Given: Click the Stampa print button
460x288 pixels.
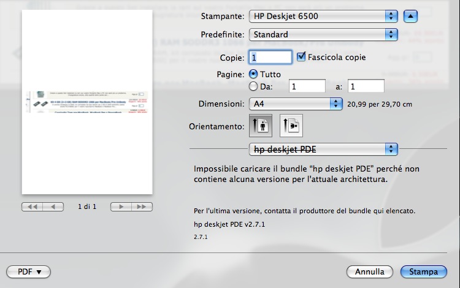Looking at the screenshot, I should (424, 272).
